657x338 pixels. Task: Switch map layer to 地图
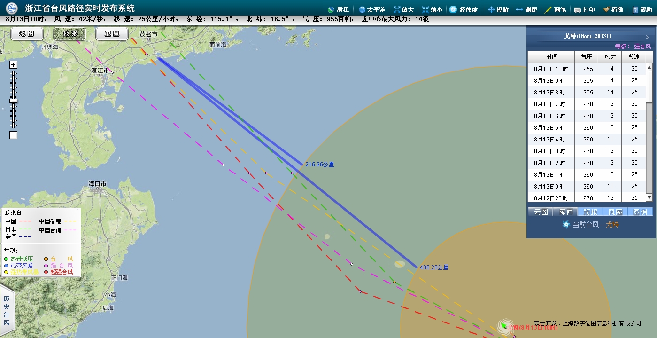point(27,34)
